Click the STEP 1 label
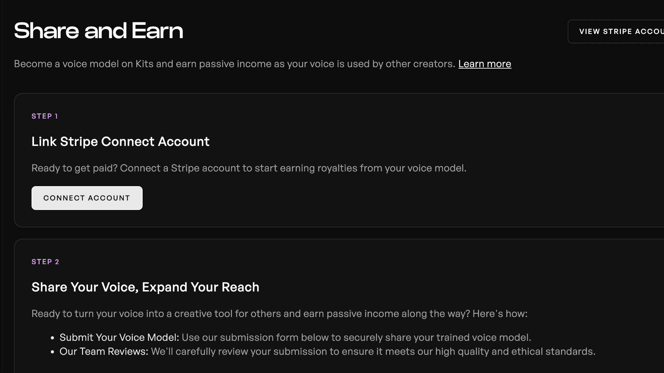 45,116
